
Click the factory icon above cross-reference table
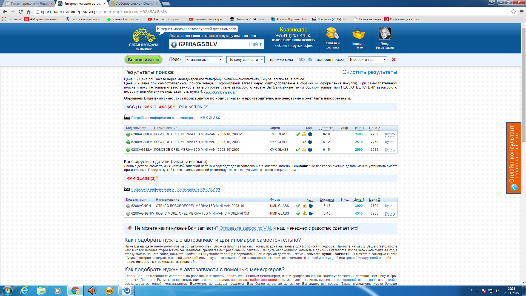pos(127,189)
